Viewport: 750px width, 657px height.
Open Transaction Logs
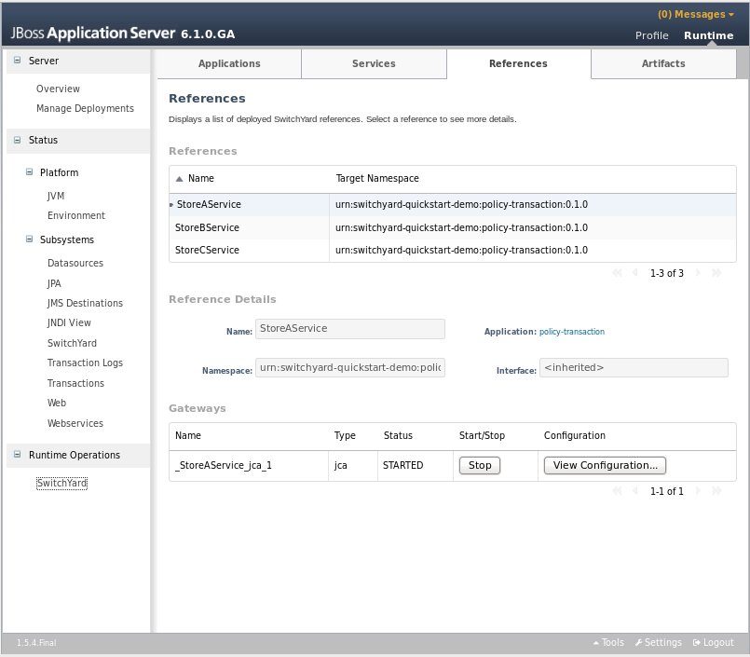click(85, 363)
